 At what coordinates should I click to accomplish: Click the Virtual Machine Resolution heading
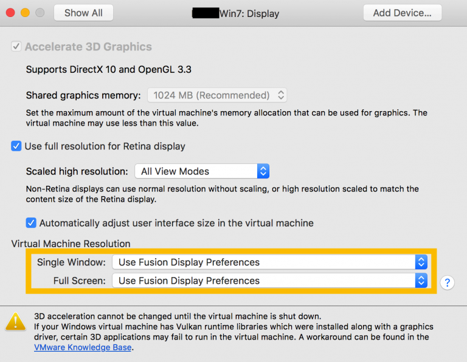click(x=71, y=244)
